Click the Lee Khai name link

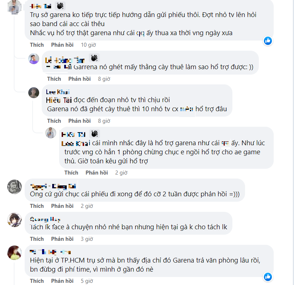[58, 92]
